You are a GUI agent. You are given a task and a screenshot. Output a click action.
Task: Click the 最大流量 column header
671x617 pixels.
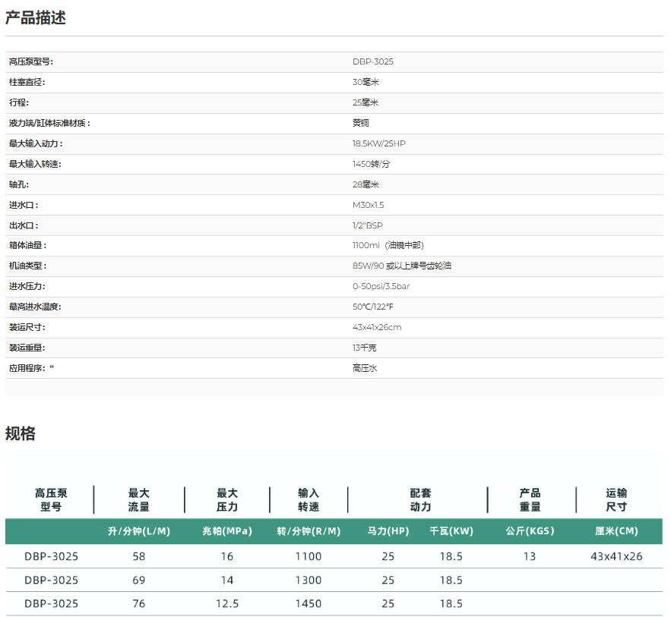click(138, 500)
